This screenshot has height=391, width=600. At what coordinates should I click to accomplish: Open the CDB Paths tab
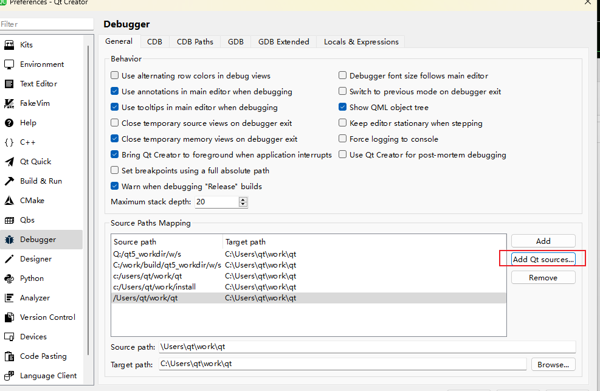195,42
